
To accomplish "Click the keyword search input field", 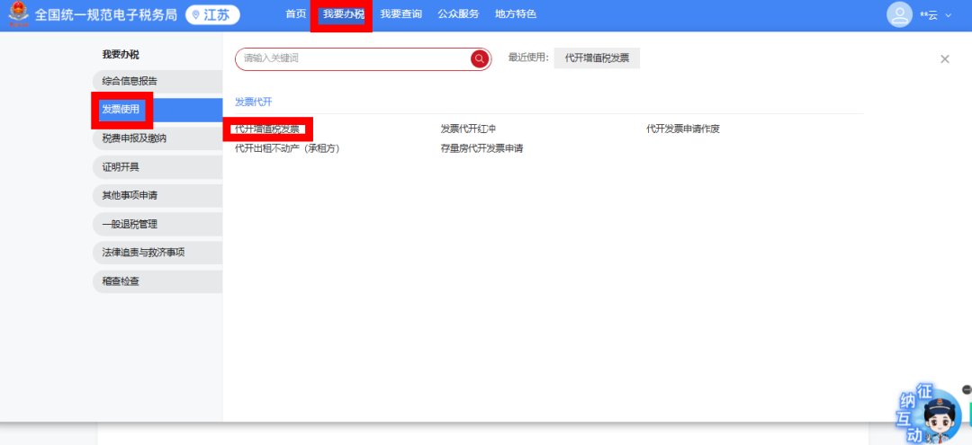I will point(351,58).
